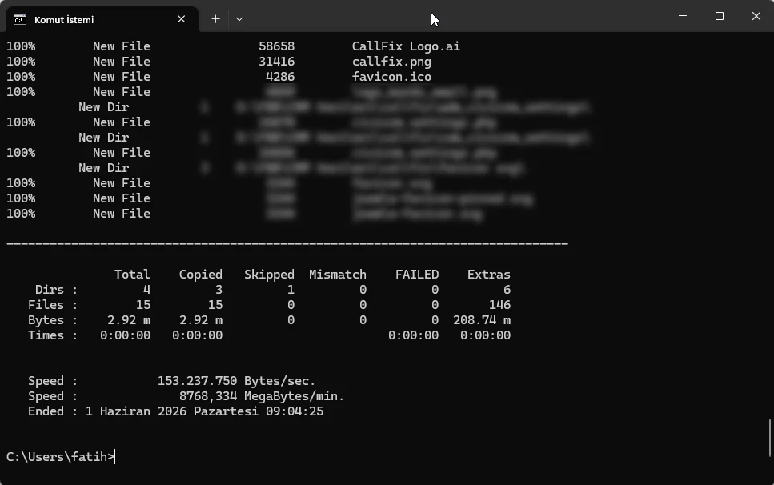Image resolution: width=774 pixels, height=485 pixels.
Task: Click the Extras bytes value 208.74 m
Action: coord(482,320)
